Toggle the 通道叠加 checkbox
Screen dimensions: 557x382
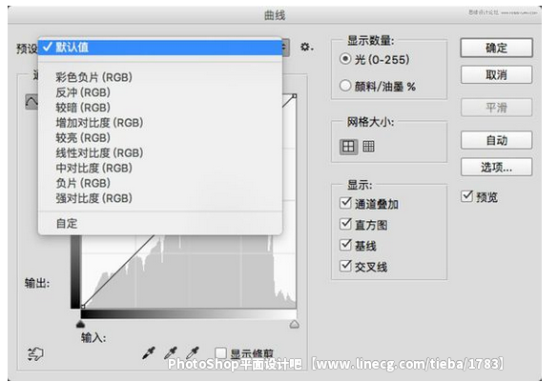click(x=345, y=203)
